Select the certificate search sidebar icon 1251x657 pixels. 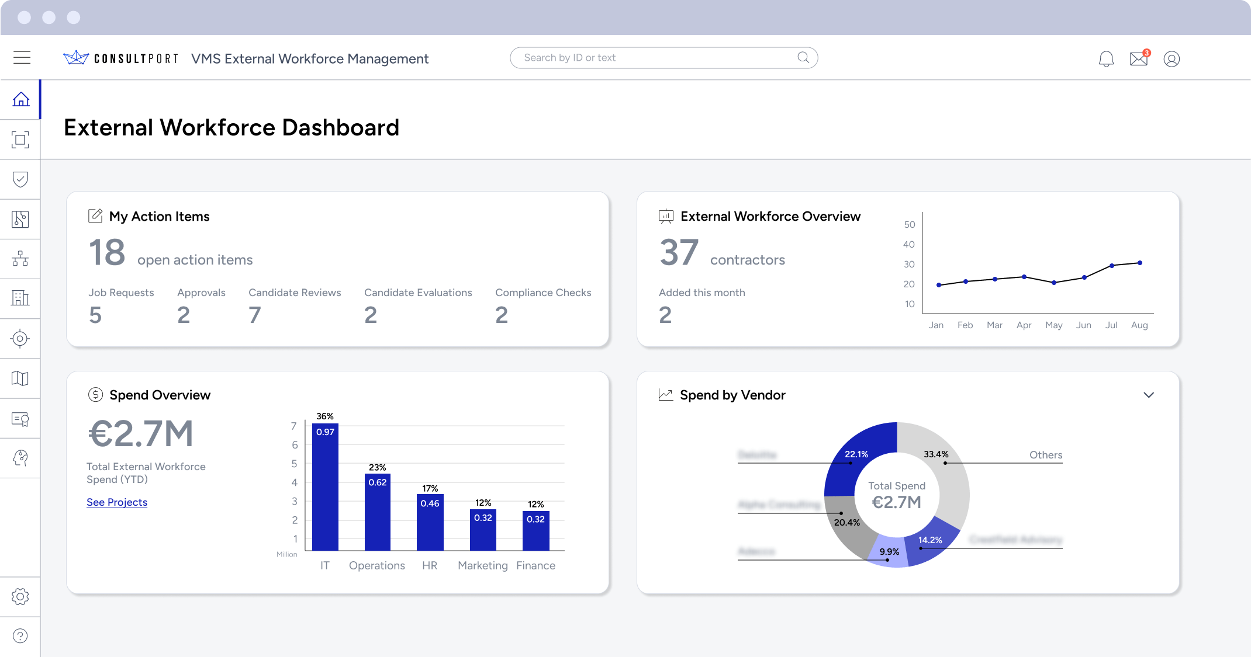[20, 418]
